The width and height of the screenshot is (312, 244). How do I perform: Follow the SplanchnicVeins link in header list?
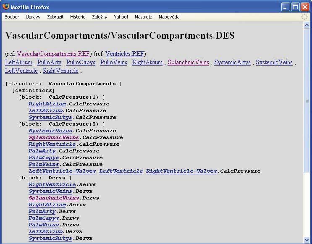(188, 62)
